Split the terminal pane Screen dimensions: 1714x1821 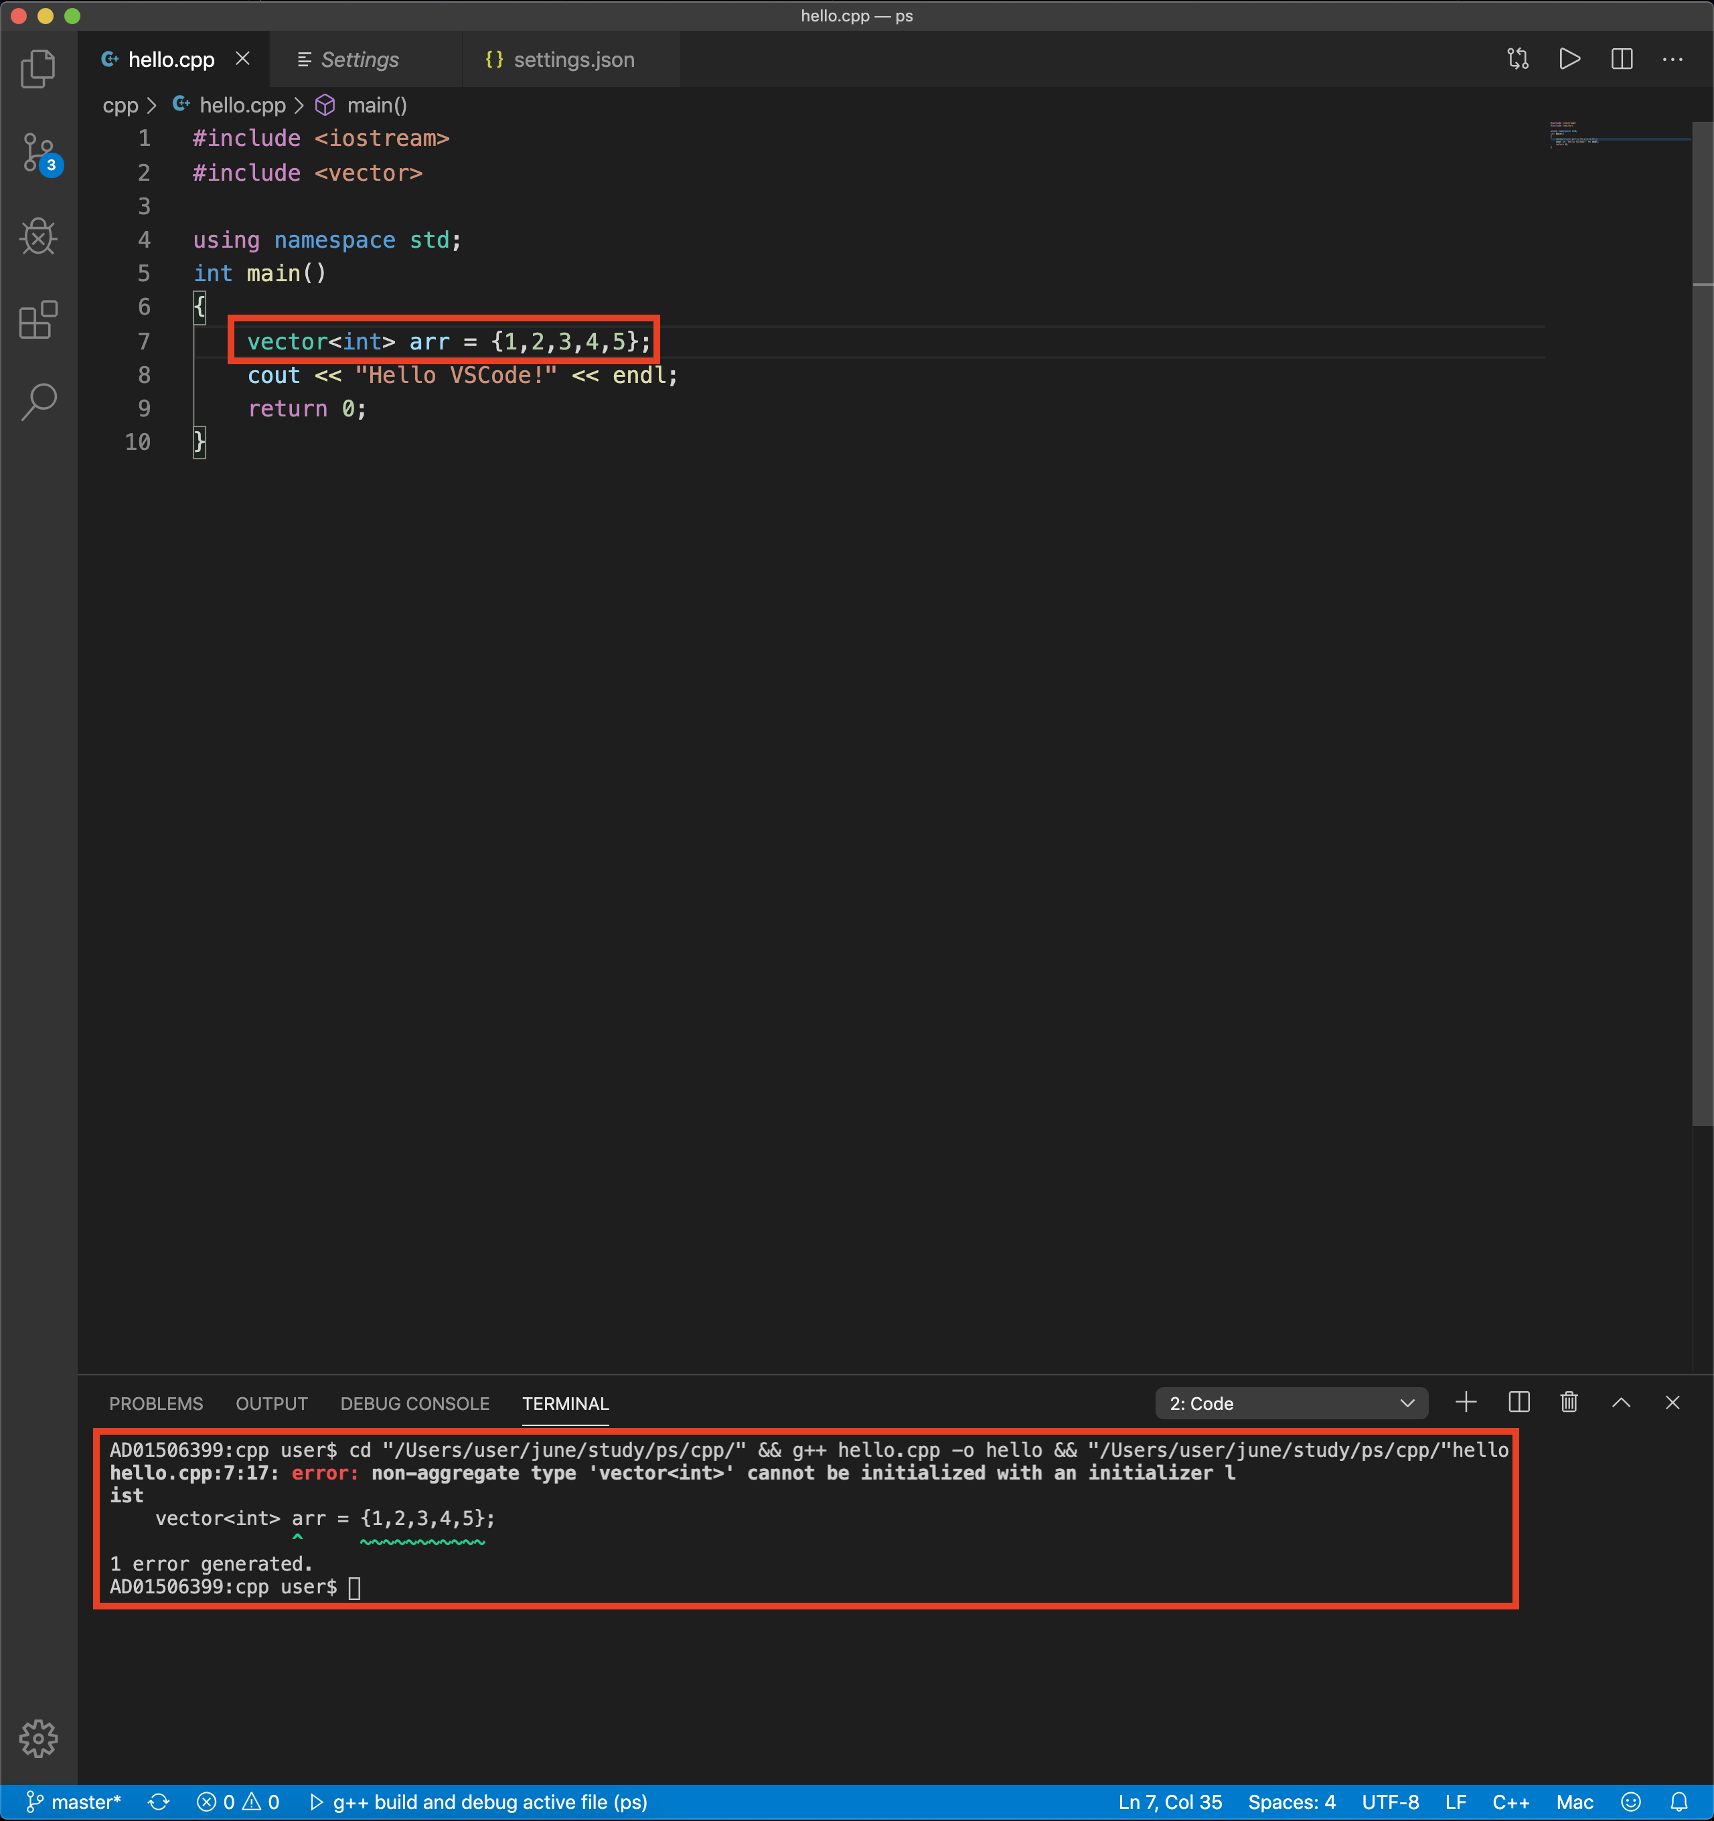pyautogui.click(x=1518, y=1403)
